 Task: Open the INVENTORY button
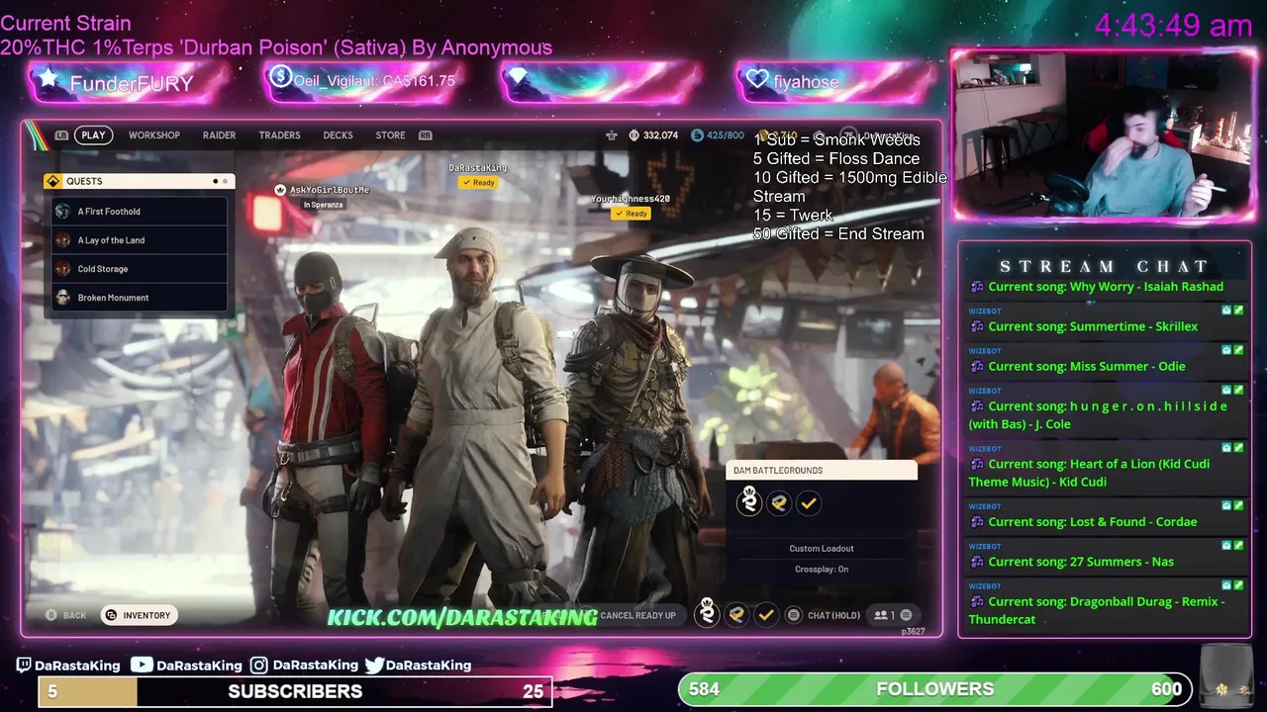(138, 615)
